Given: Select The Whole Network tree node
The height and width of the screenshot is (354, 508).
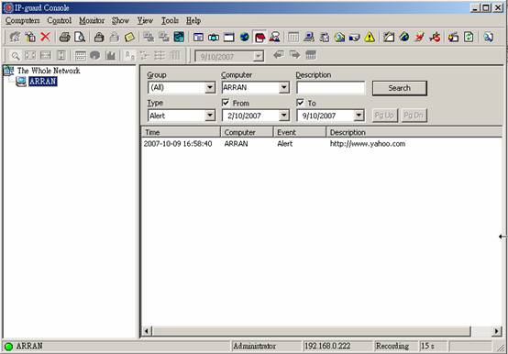Looking at the screenshot, I should [49, 71].
